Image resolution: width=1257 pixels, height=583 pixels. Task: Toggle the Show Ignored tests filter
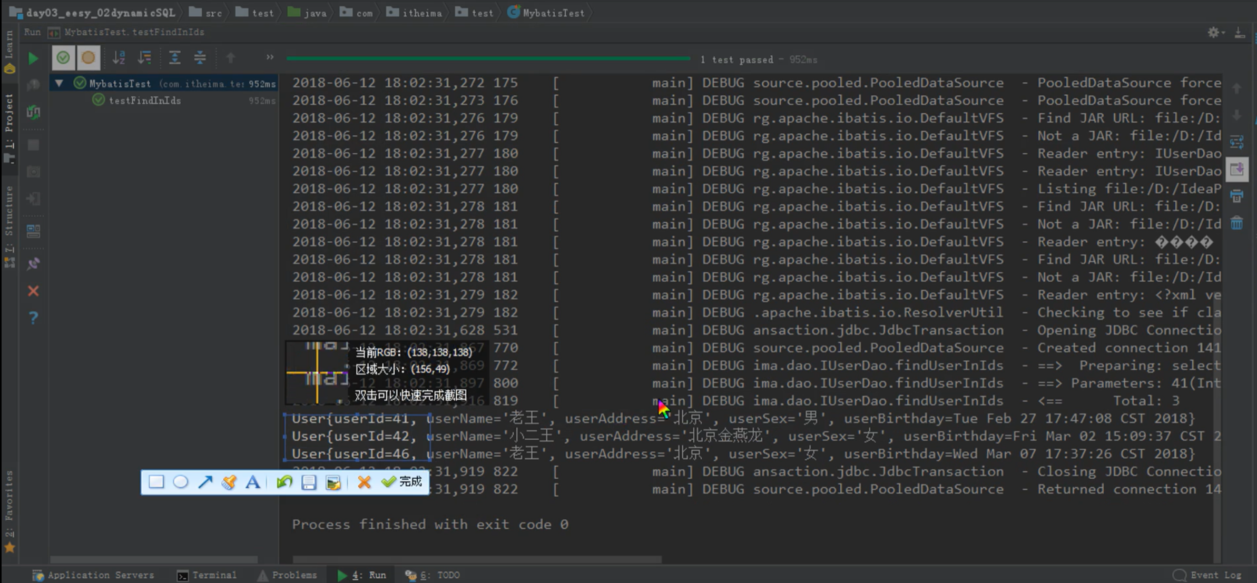[89, 57]
